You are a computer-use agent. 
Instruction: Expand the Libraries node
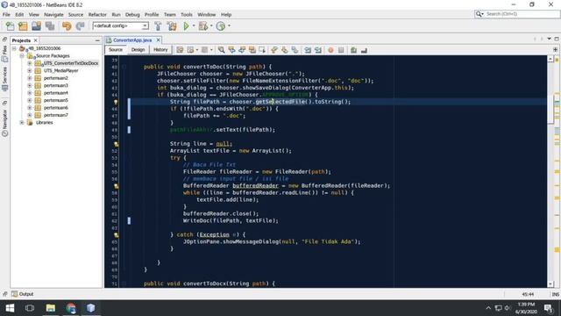22,123
